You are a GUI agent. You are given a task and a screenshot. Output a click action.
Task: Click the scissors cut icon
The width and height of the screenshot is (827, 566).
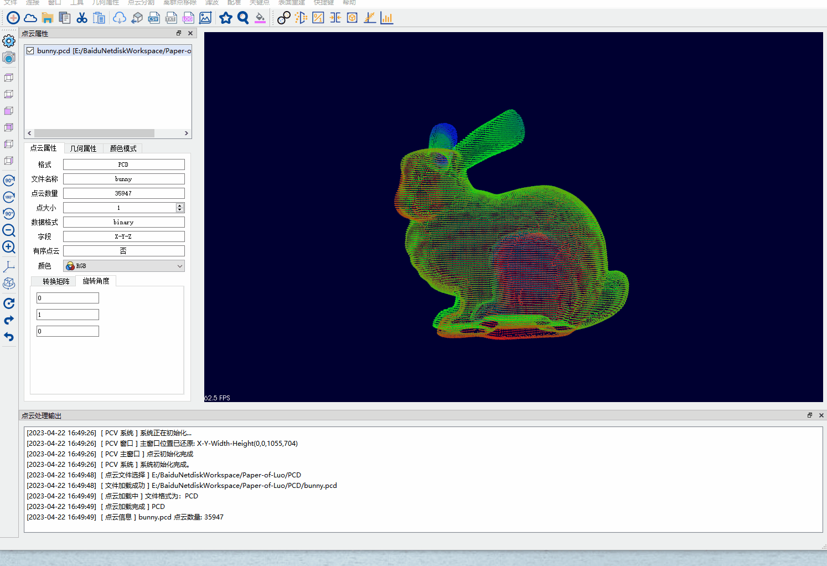point(82,18)
